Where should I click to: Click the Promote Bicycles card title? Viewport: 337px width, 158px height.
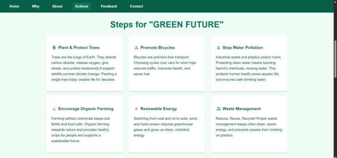click(158, 48)
